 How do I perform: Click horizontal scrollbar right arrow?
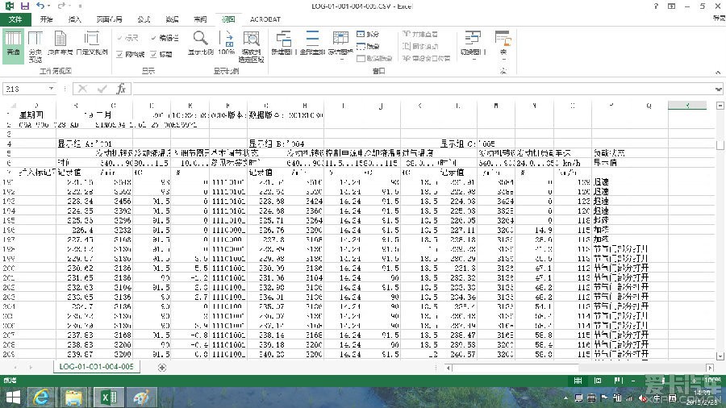pos(710,368)
